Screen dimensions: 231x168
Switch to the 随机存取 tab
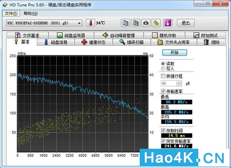(x=164, y=35)
